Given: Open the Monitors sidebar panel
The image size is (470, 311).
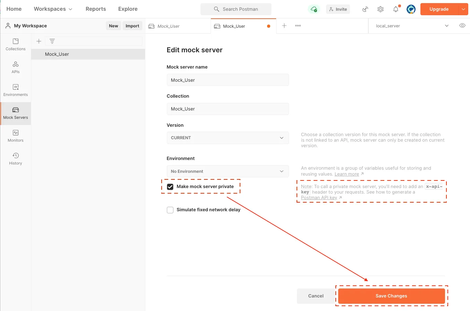Looking at the screenshot, I should pos(16,136).
